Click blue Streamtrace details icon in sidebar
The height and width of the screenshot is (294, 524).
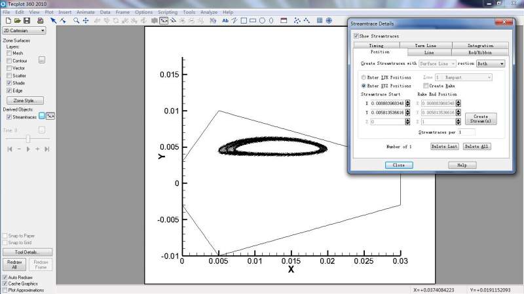(42, 116)
